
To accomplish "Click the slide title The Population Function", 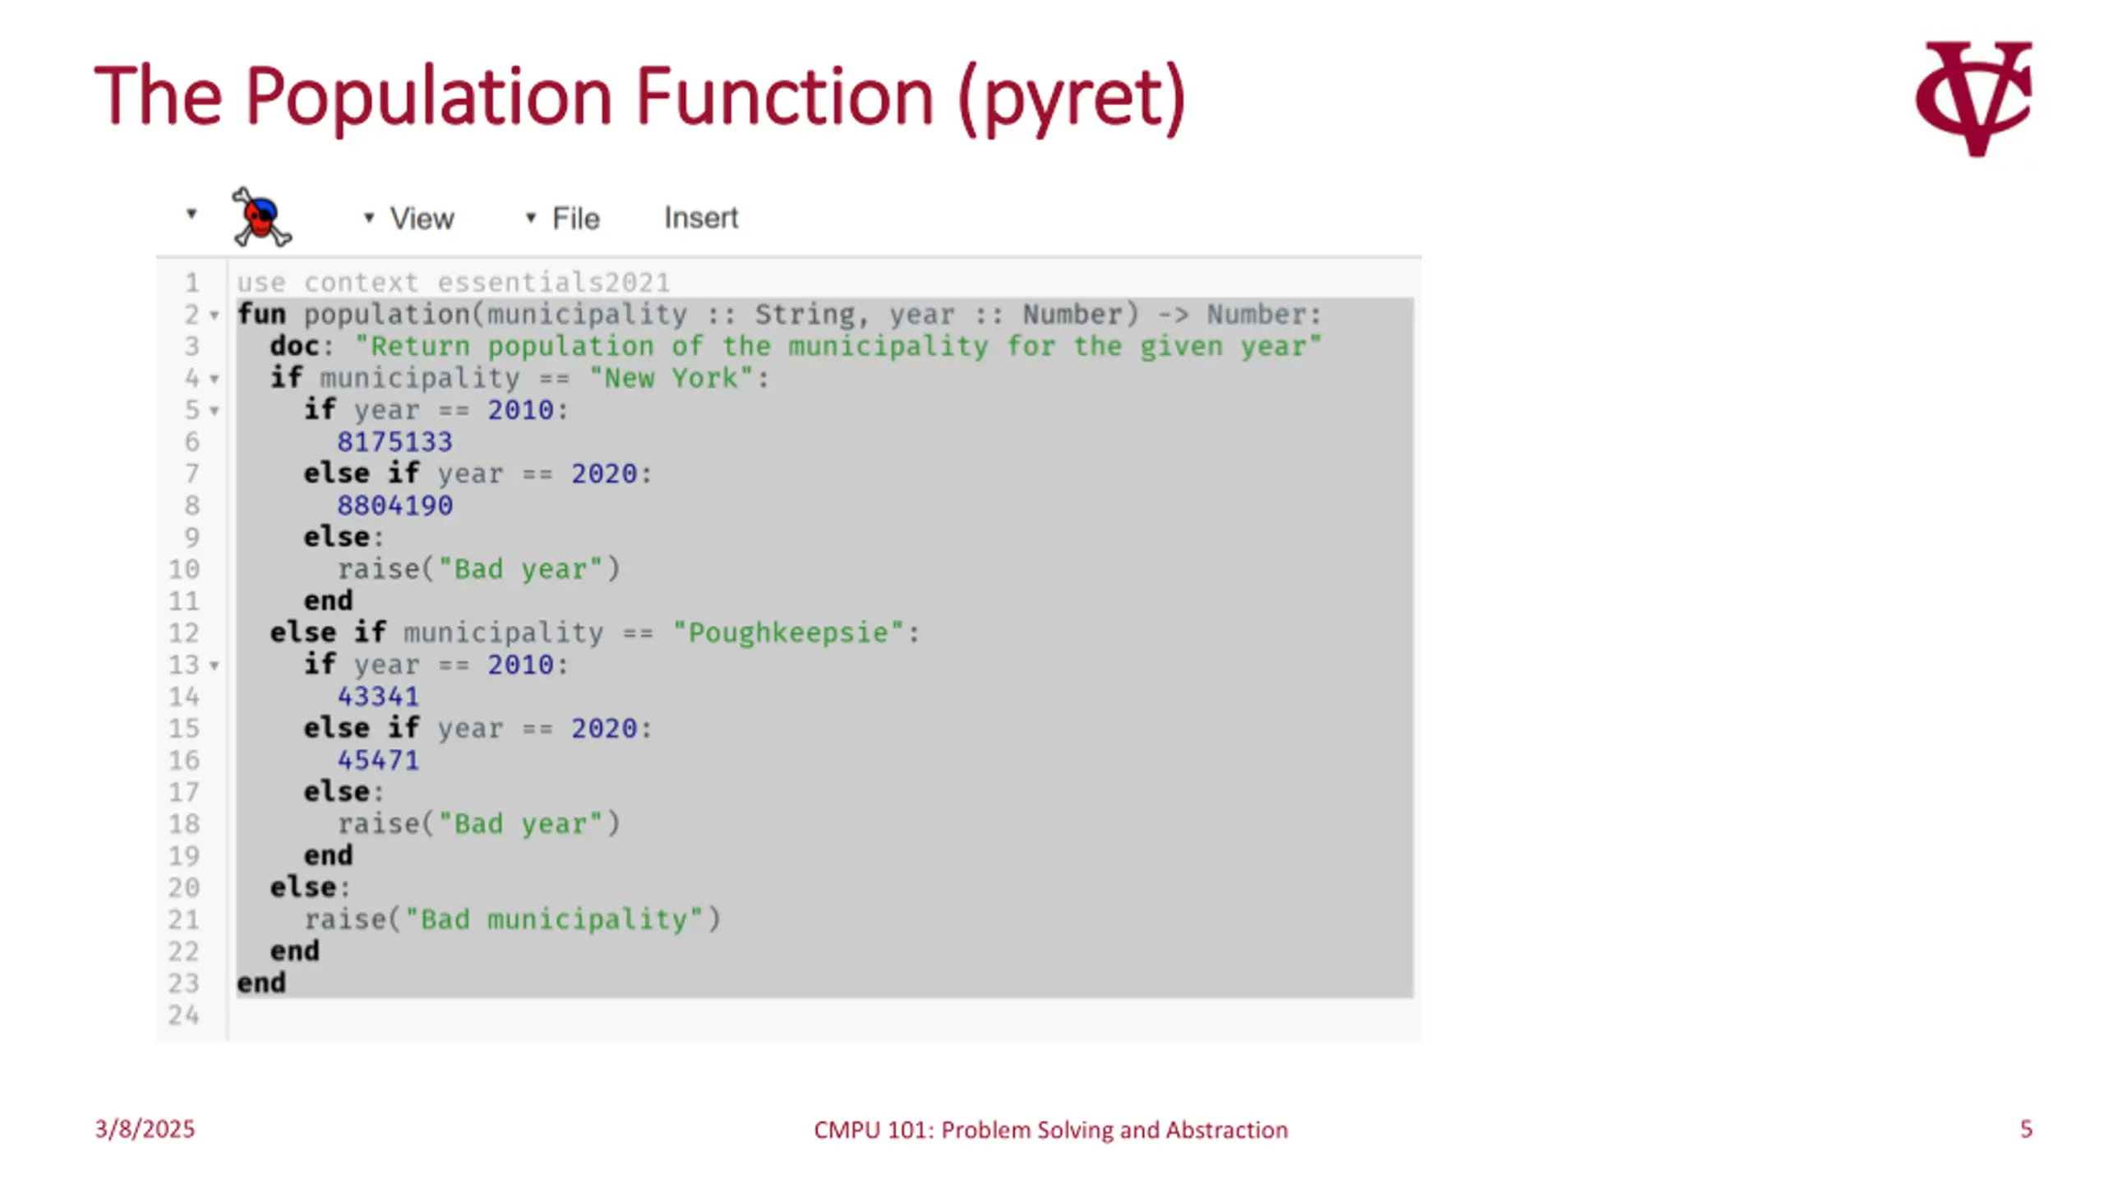I will point(639,97).
